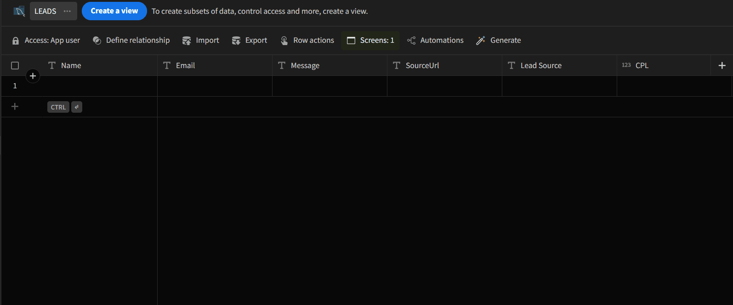Screen dimensions: 733x305
Task: Click the Row actions pointer icon
Action: click(284, 40)
